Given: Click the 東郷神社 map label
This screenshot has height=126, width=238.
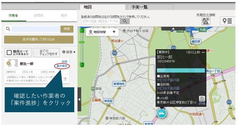Looking at the screenshot, I should click(x=119, y=84).
